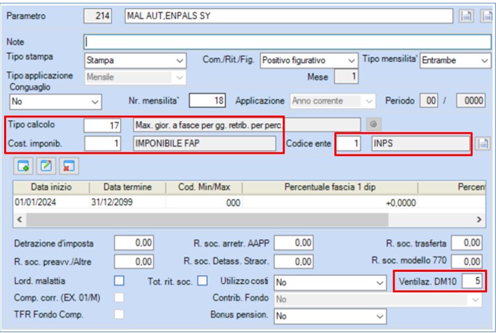The image size is (496, 333).
Task: Click the round grey button beside Tipo calcolo description
Action: pyautogui.click(x=374, y=124)
